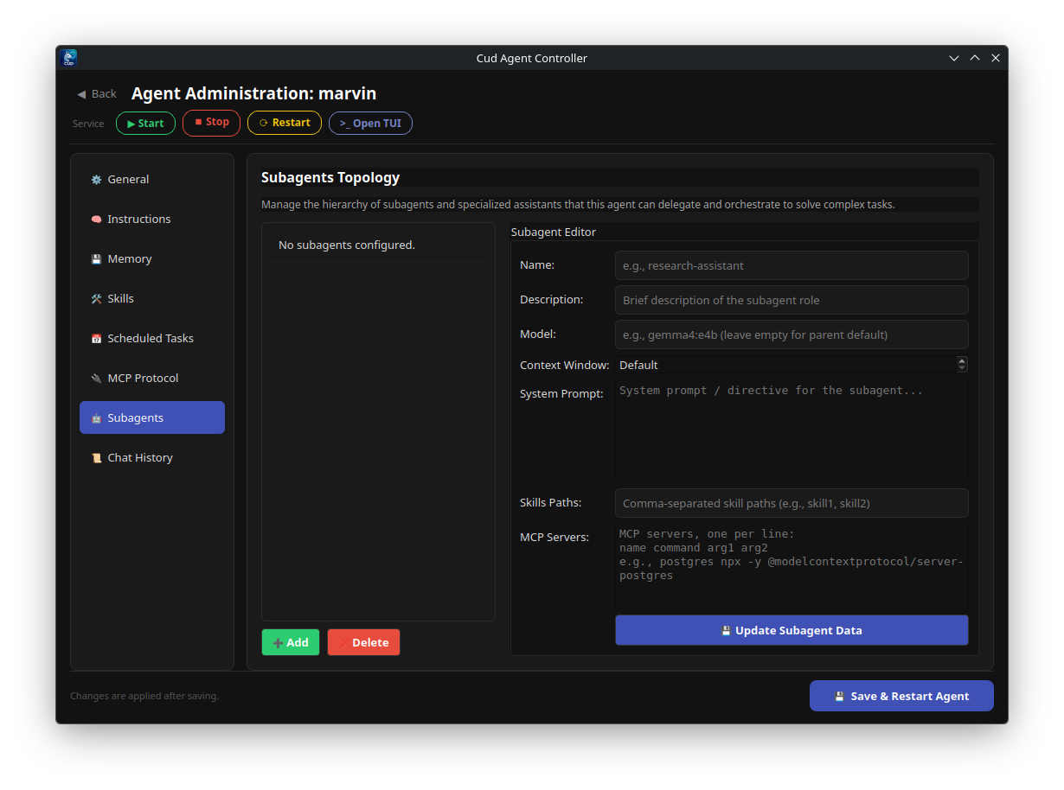This screenshot has height=790, width=1064.
Task: Click the plug icon beside MCP Protocol
Action: (96, 379)
